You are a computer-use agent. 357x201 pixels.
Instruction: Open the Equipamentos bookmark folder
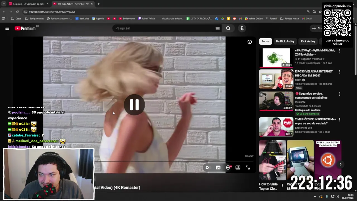tap(35, 19)
